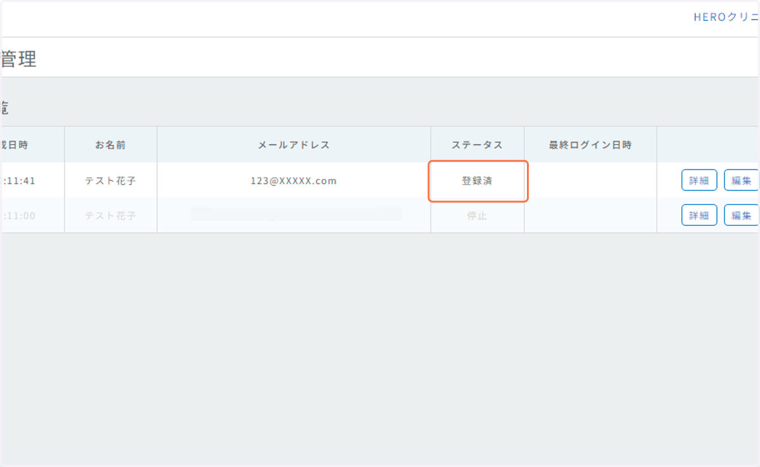Edit the 登録済 user row

(741, 180)
